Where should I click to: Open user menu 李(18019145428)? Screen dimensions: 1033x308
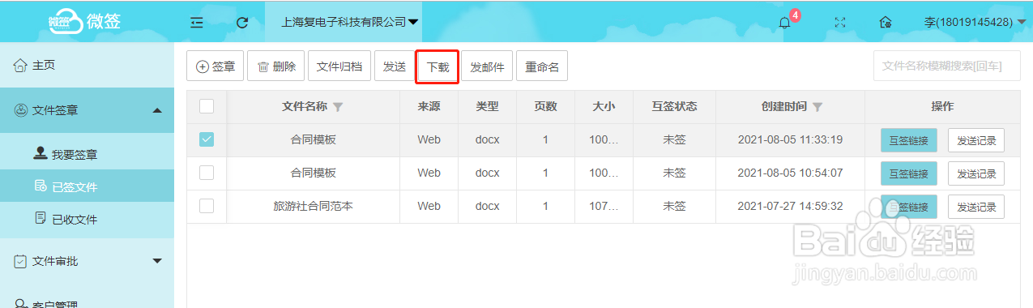point(975,23)
